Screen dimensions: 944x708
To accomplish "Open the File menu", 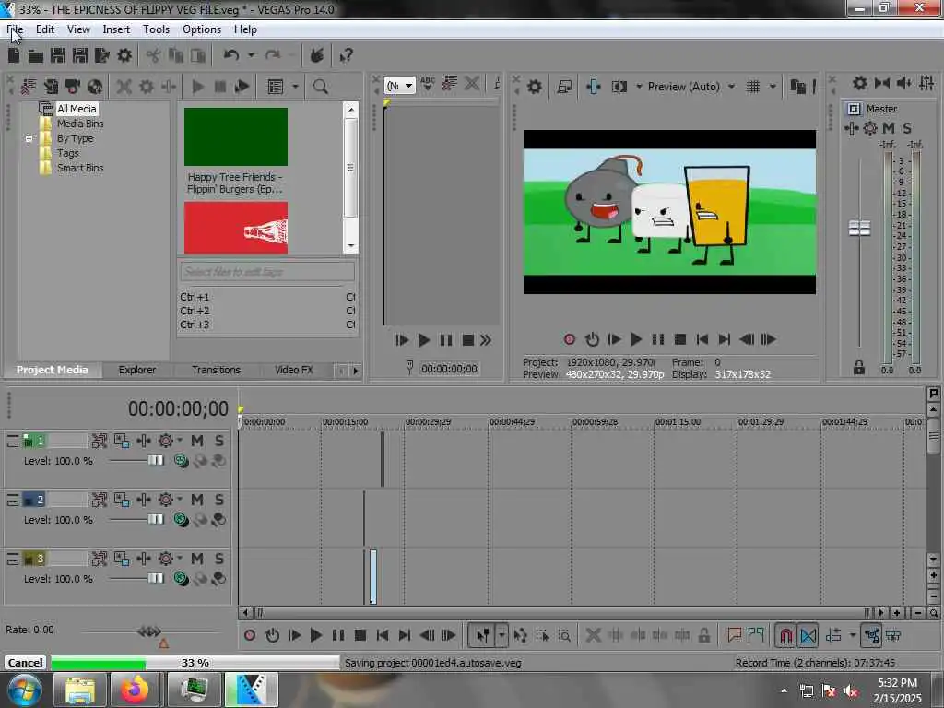I will (x=15, y=29).
